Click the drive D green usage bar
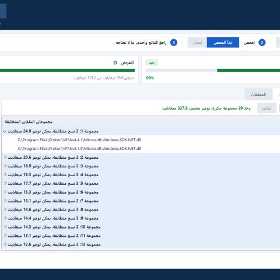The width and height of the screenshot is (280, 280). pos(67,70)
